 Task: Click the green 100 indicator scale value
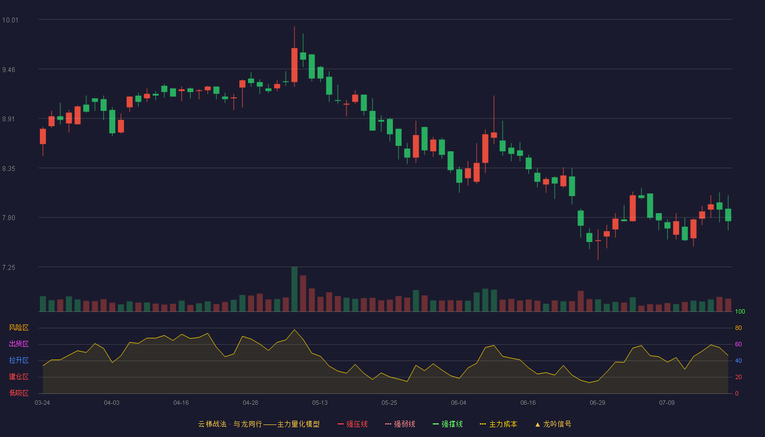tap(740, 311)
